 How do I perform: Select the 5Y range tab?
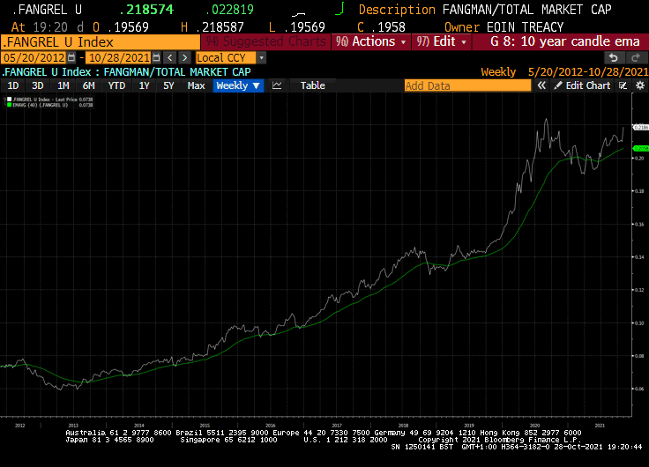[x=168, y=85]
